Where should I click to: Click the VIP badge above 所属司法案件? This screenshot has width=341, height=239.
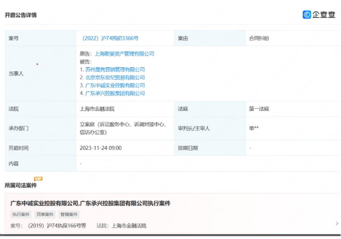click(39, 178)
